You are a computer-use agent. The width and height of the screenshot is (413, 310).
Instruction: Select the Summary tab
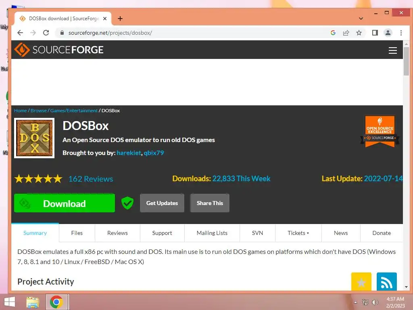pyautogui.click(x=35, y=233)
